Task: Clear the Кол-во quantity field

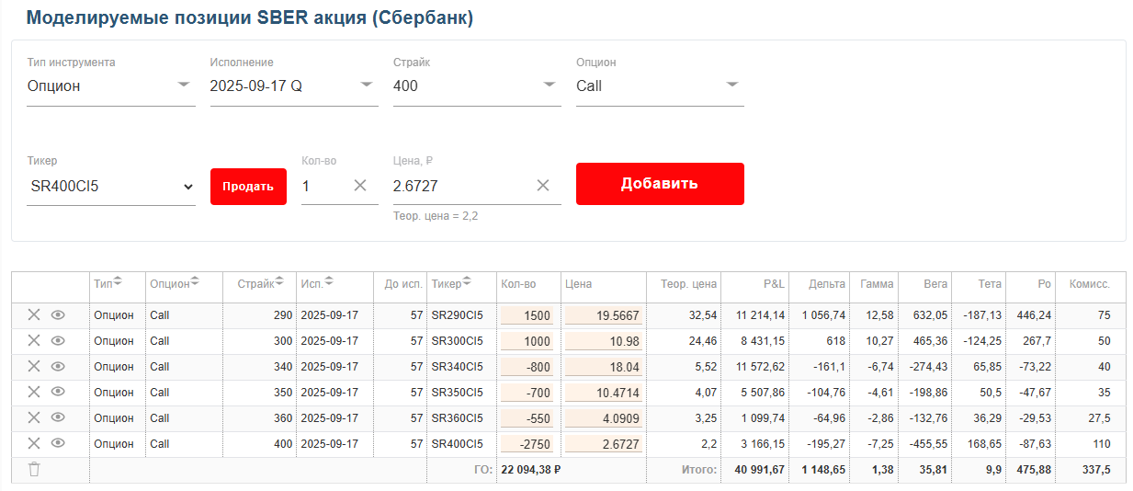Action: coord(360,186)
